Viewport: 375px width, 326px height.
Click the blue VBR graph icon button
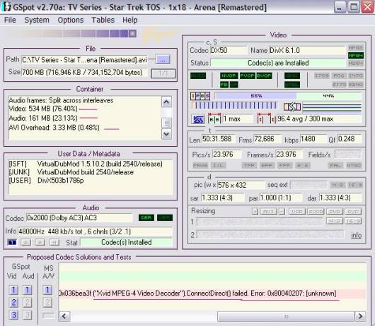pos(197,119)
